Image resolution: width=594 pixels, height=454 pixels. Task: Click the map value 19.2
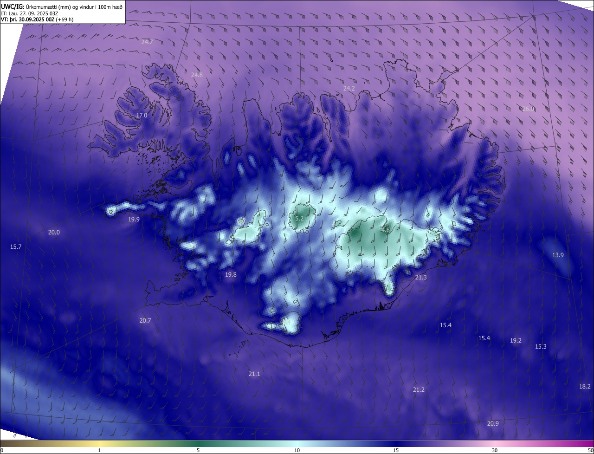click(x=516, y=340)
